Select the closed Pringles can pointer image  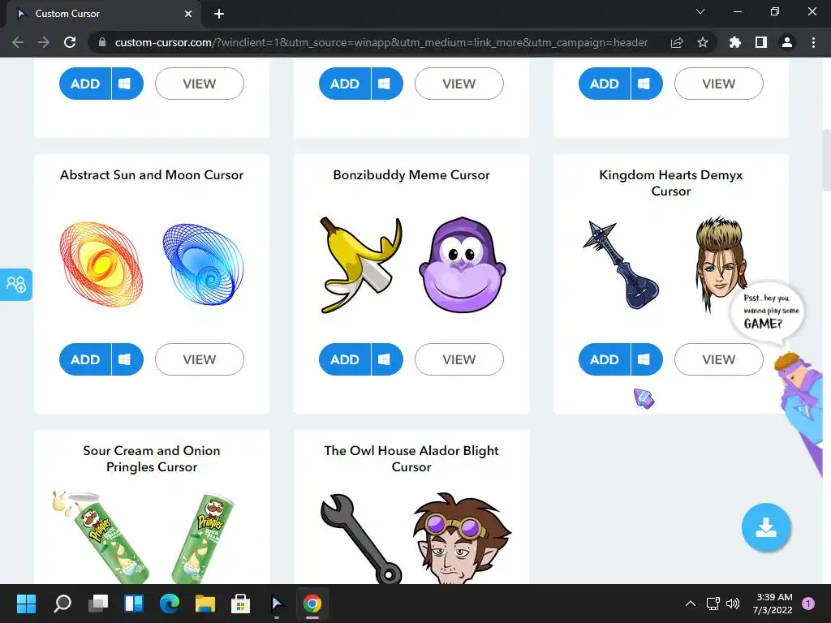pyautogui.click(x=204, y=537)
